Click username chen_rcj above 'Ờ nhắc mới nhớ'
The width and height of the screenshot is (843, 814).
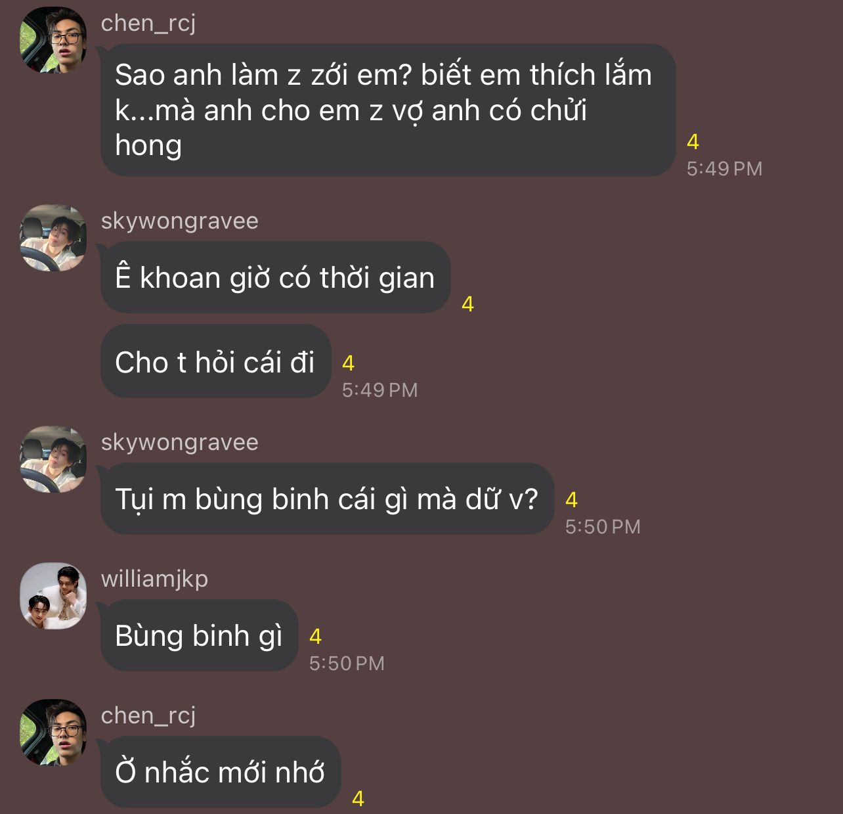[148, 716]
